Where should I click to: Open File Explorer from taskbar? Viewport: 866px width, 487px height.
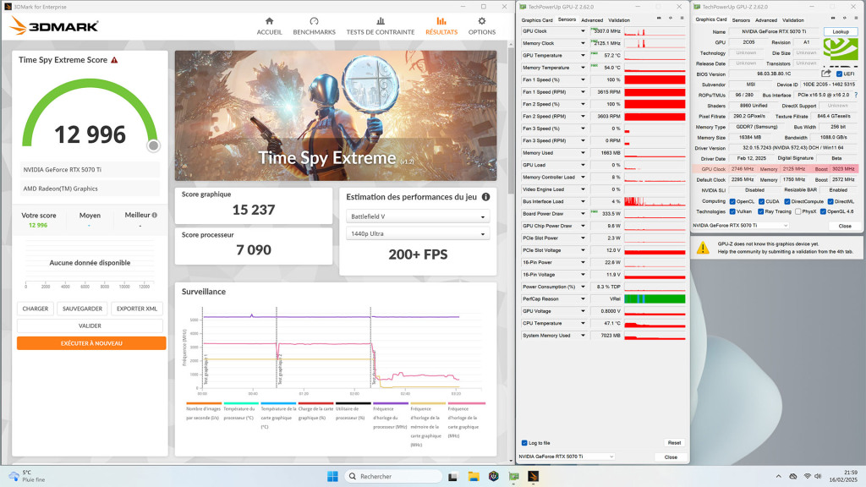point(474,476)
